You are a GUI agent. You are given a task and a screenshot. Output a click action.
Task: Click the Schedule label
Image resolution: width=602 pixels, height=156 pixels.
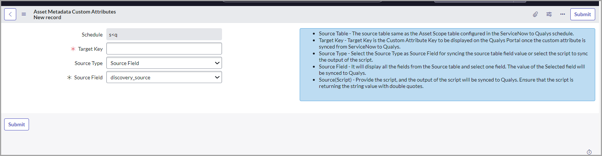[x=92, y=35]
